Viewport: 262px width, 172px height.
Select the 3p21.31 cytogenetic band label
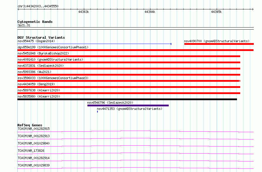24,25
